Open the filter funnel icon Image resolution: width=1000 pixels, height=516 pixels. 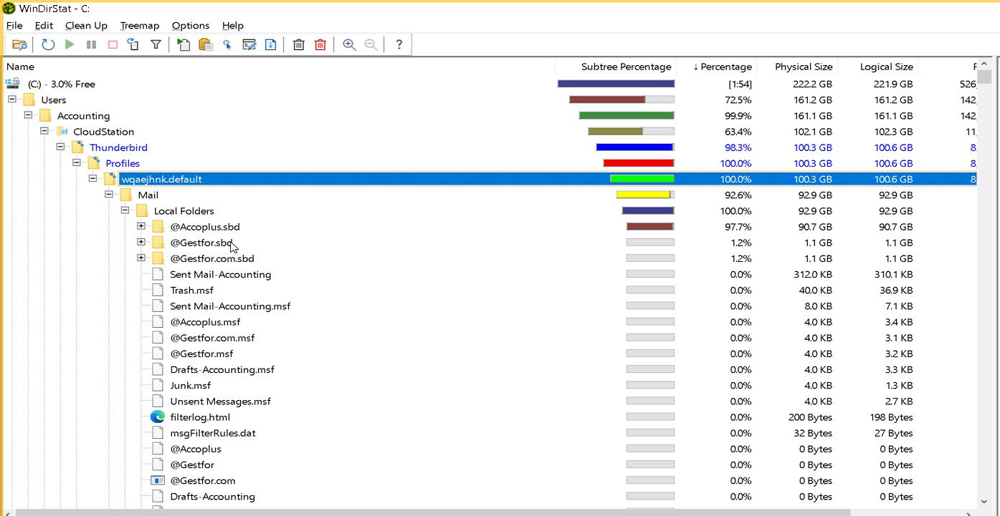point(156,45)
